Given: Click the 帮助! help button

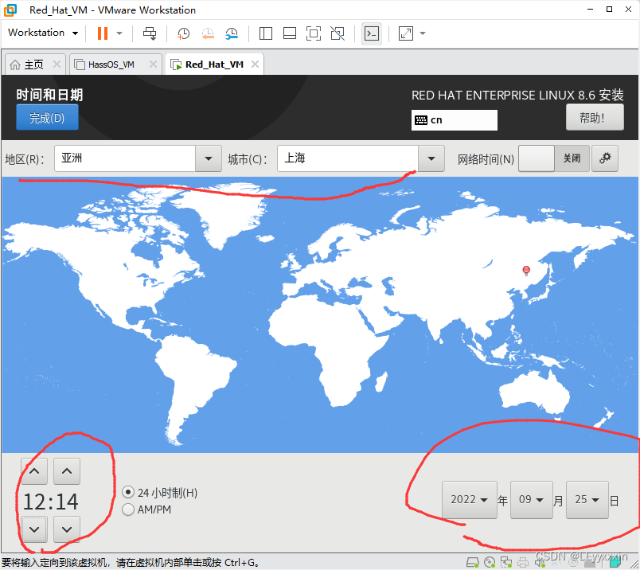Looking at the screenshot, I should click(x=595, y=118).
